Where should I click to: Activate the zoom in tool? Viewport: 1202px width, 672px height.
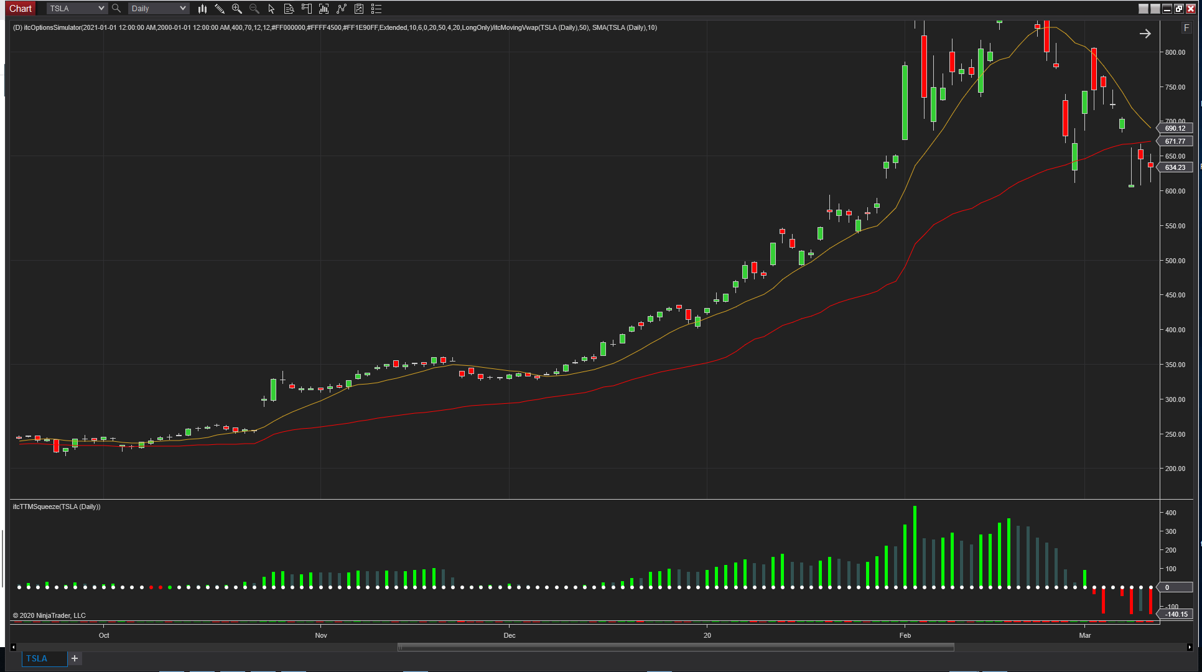point(237,9)
